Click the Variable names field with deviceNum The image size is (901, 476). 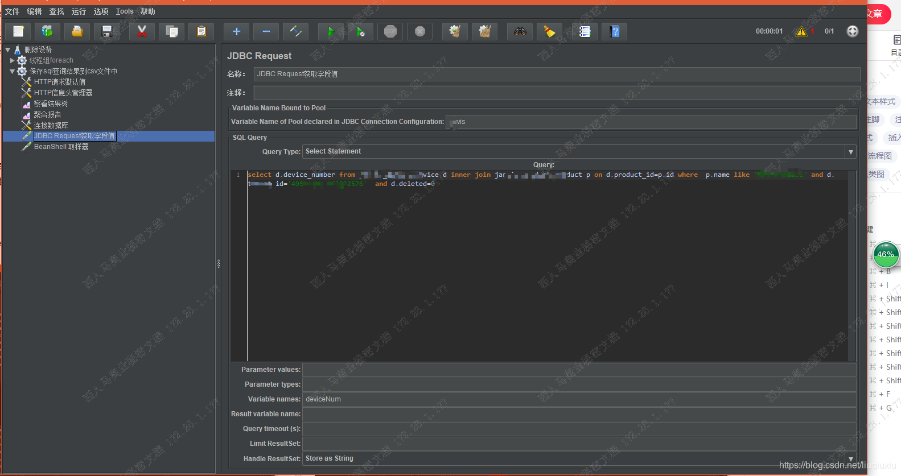(x=579, y=399)
